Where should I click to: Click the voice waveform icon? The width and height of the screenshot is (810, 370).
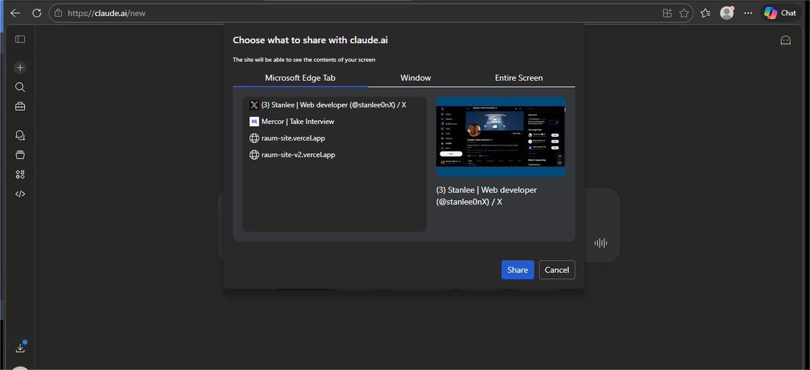coord(601,243)
